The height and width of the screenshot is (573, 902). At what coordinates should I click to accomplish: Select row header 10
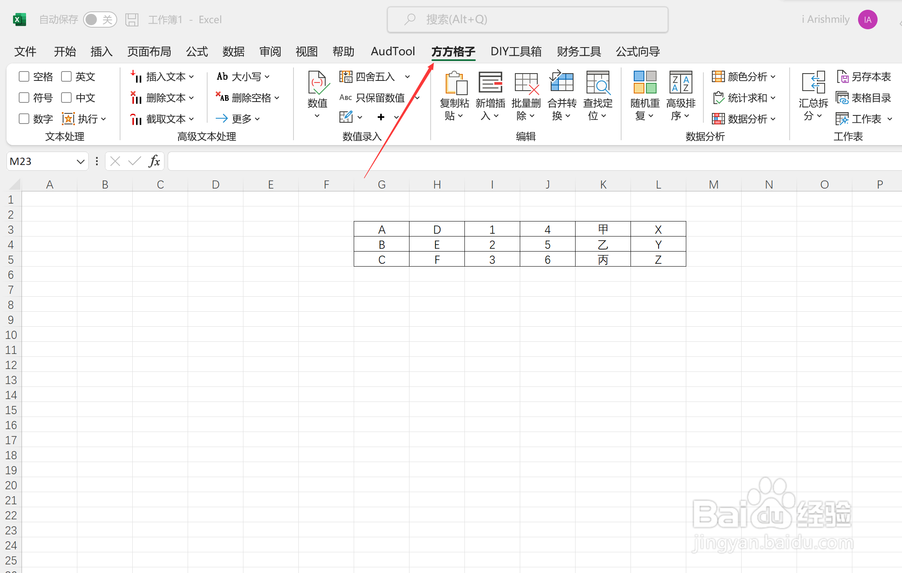pos(11,335)
